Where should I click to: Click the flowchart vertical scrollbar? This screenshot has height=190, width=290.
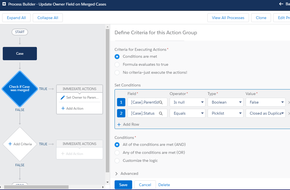click(x=107, y=101)
